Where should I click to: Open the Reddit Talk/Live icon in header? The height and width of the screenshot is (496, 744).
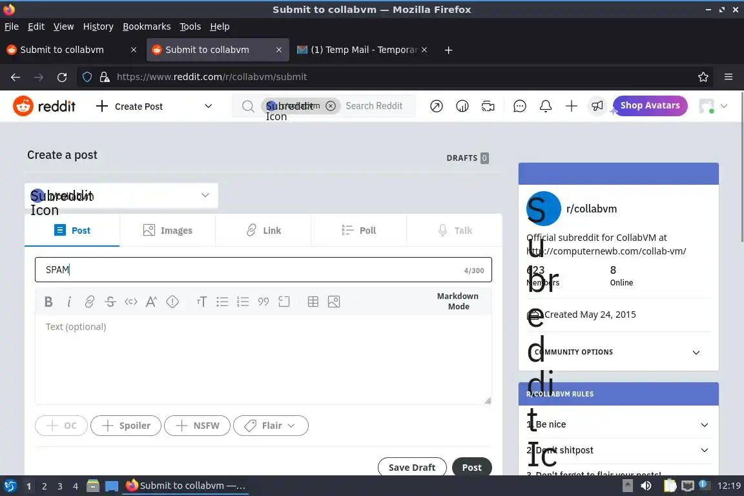click(x=488, y=106)
